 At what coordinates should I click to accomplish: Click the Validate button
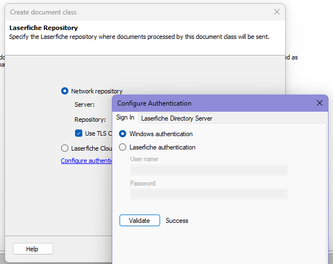coord(140,221)
